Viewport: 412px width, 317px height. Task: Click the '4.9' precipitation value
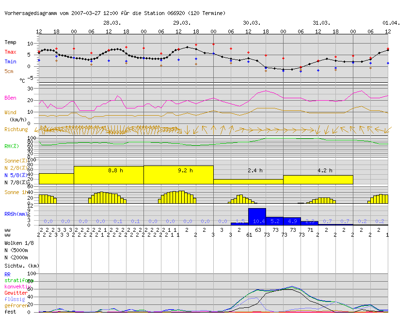[x=292, y=222]
